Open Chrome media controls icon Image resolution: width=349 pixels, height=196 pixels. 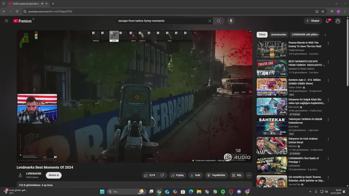tap(332, 11)
